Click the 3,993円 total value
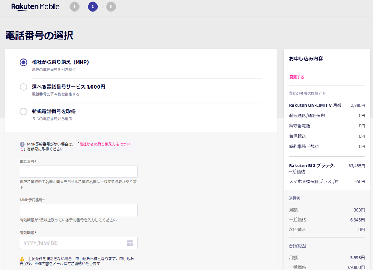 358,257
